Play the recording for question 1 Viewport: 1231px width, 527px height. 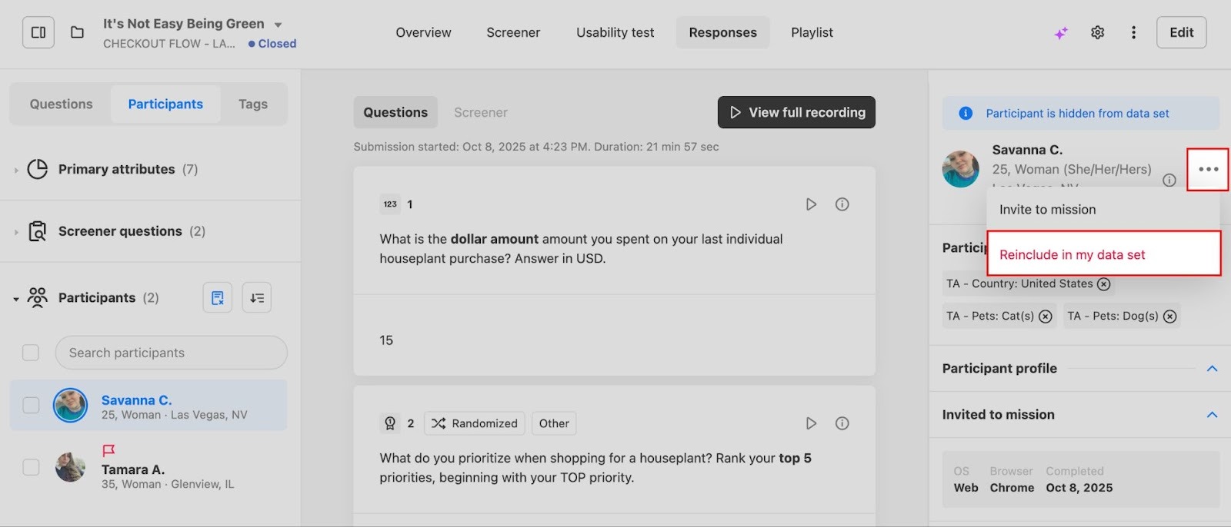(811, 204)
